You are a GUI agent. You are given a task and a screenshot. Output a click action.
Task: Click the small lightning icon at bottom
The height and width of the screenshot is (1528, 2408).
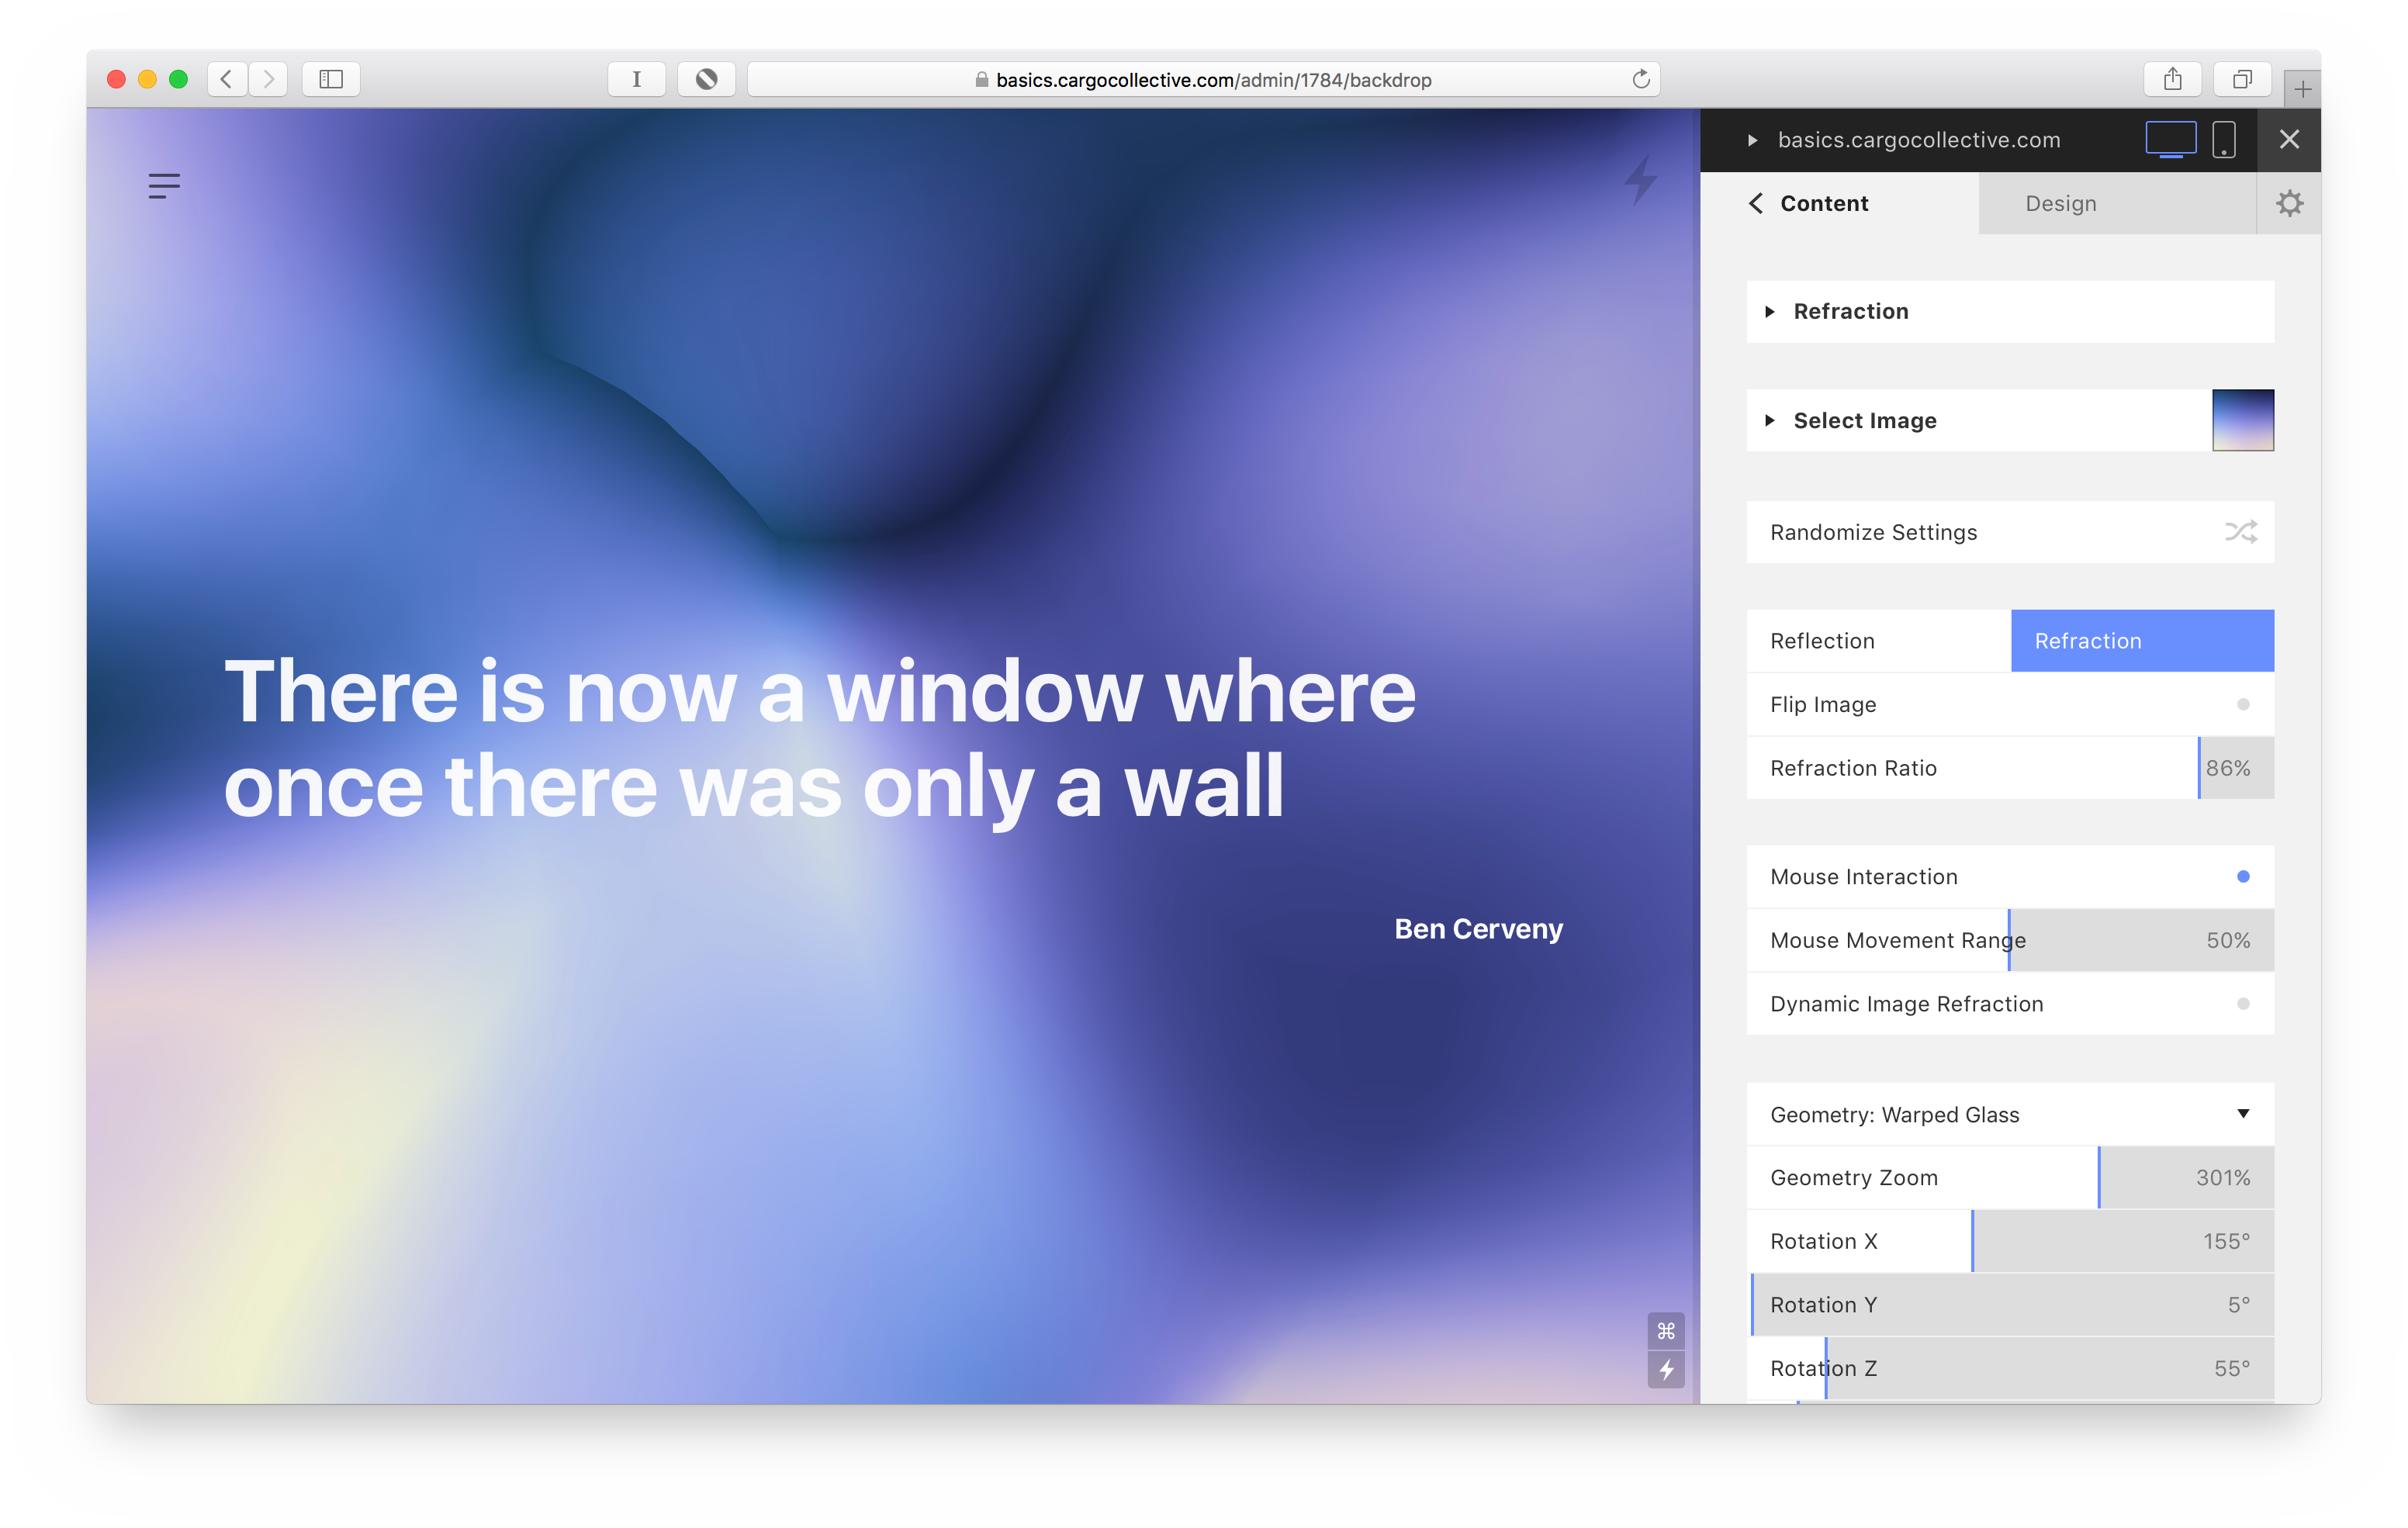pyautogui.click(x=1665, y=1369)
